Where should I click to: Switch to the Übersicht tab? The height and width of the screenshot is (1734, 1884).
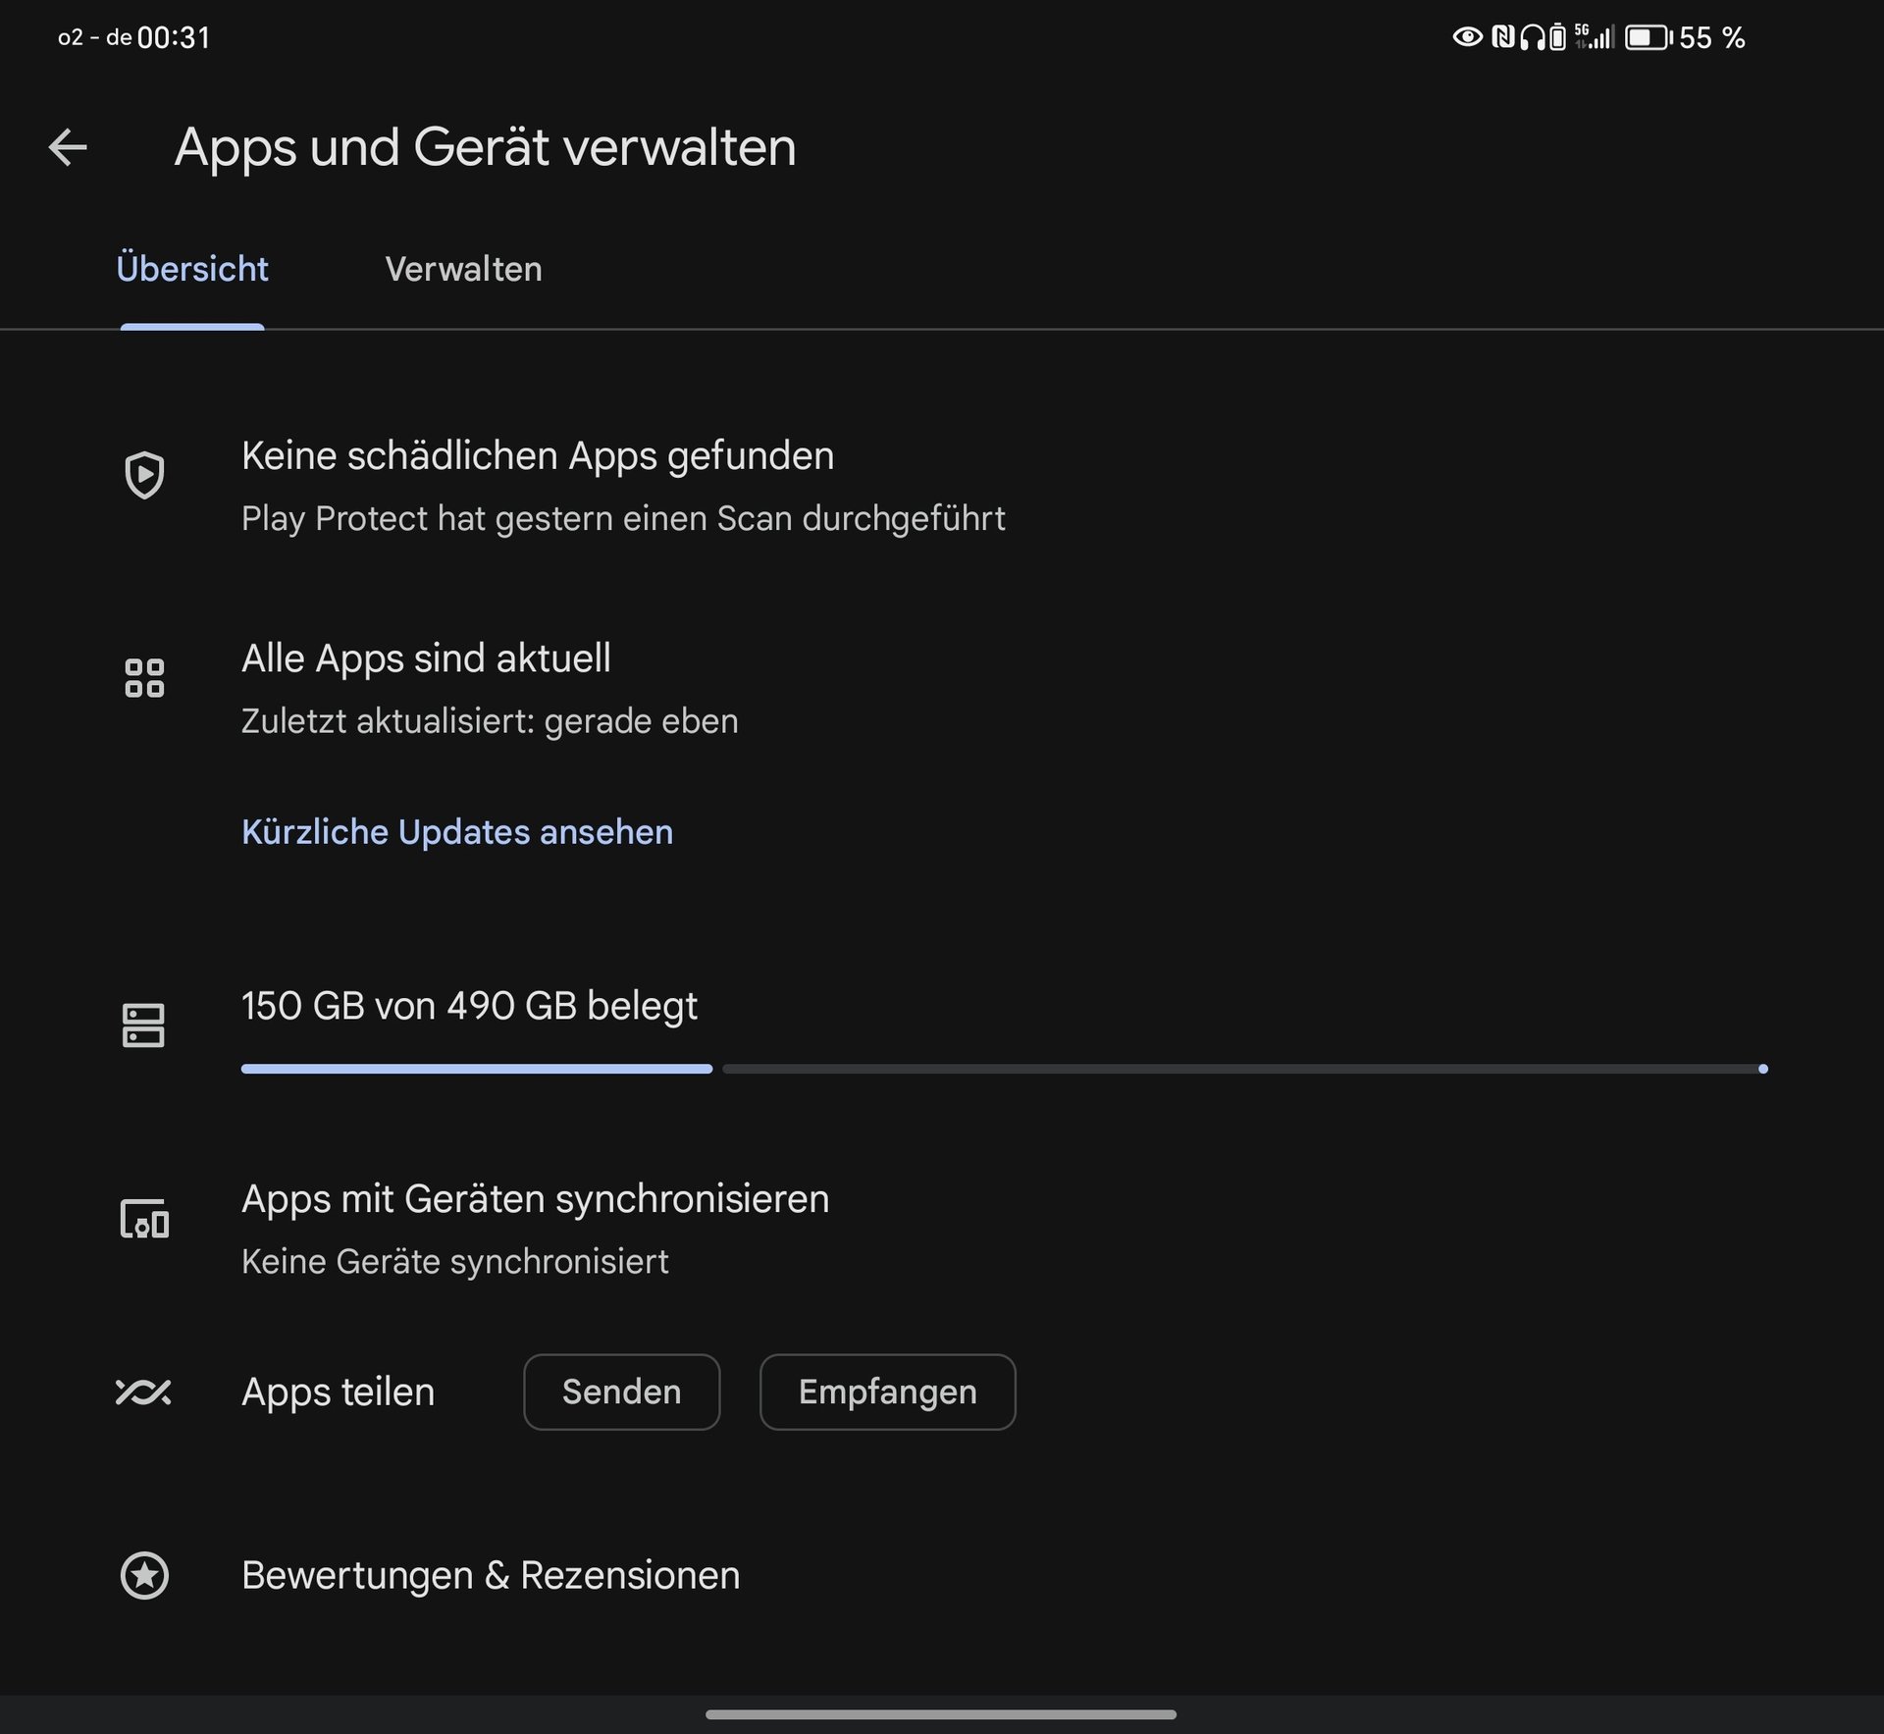(192, 270)
